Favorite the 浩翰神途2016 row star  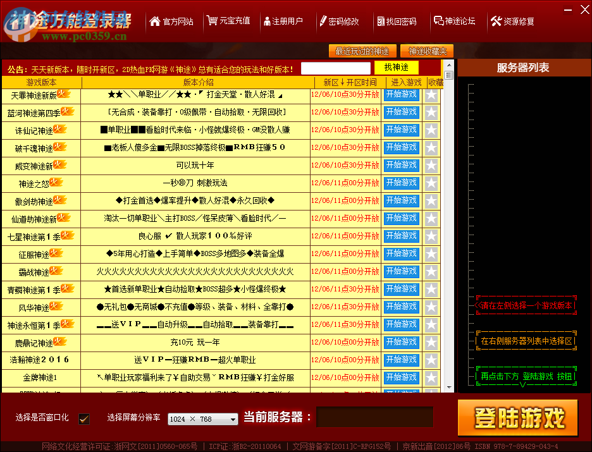431,361
